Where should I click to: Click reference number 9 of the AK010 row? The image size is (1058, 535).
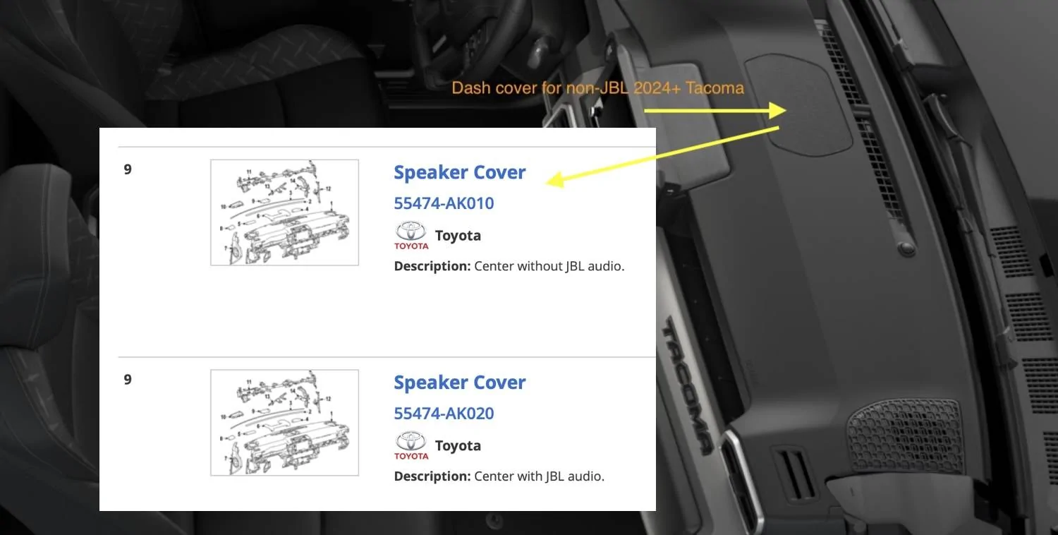click(128, 169)
